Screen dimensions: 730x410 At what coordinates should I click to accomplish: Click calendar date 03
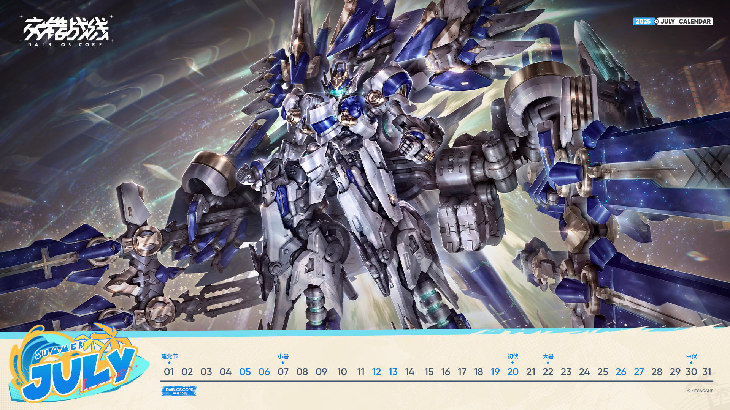pos(206,372)
